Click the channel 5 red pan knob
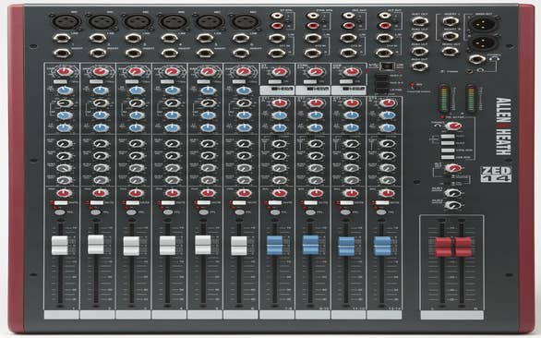The width and height of the screenshot is (541, 338). tap(208, 193)
